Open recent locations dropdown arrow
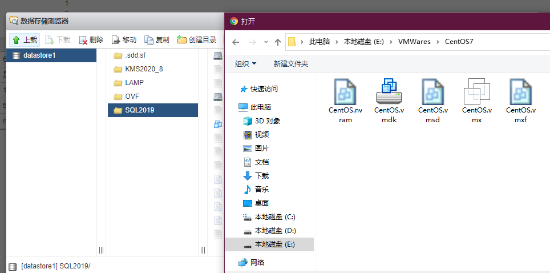The width and height of the screenshot is (550, 273). (x=266, y=42)
